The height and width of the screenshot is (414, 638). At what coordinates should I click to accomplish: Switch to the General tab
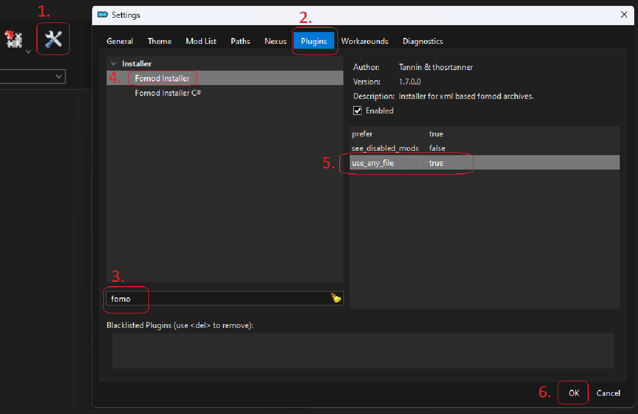119,41
